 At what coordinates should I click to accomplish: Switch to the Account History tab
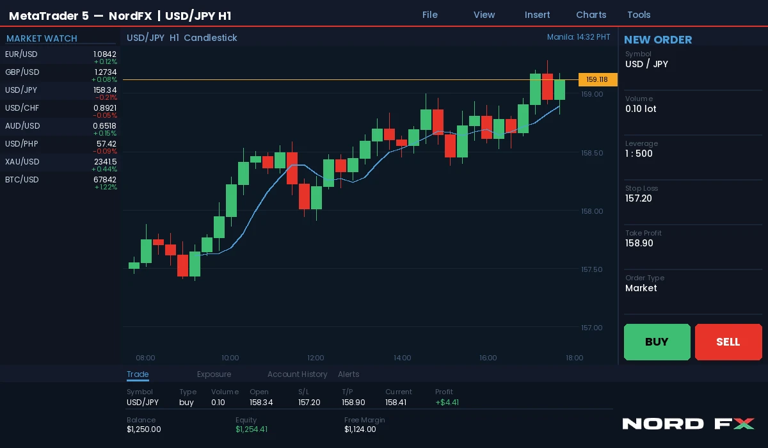coord(297,374)
